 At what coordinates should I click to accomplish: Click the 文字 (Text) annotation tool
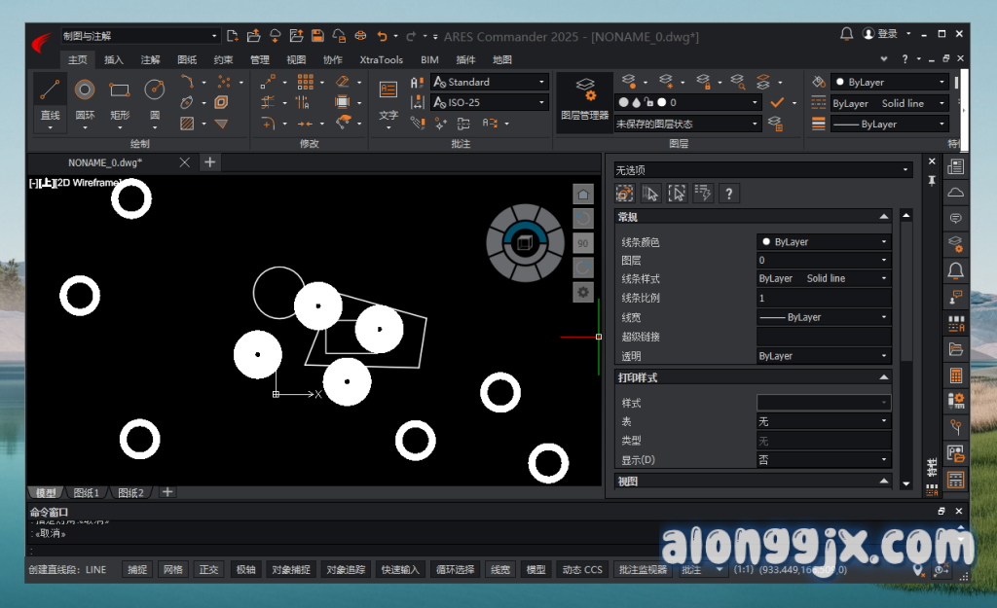[388, 101]
